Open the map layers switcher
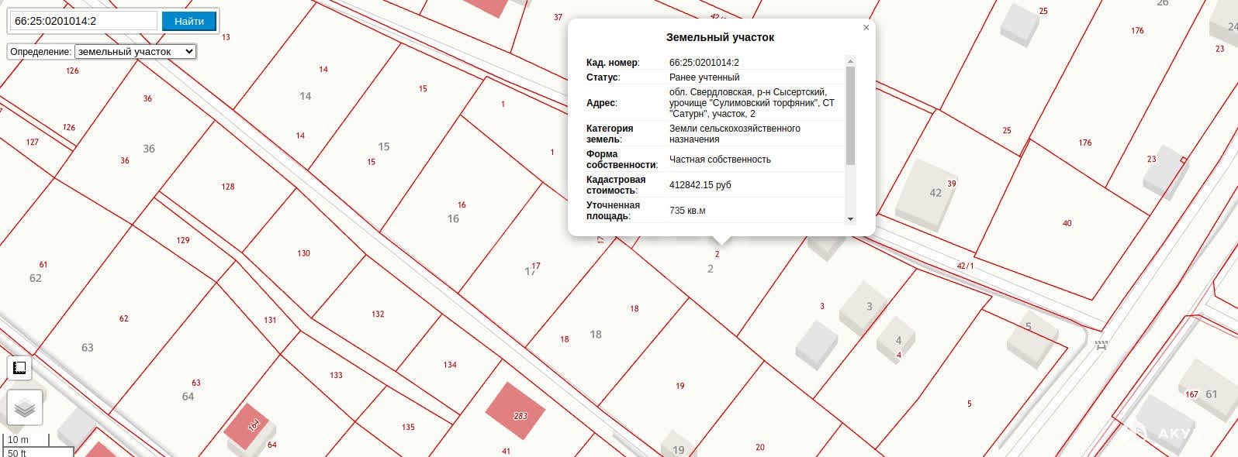Viewport: 1238px width, 457px height. [x=25, y=407]
